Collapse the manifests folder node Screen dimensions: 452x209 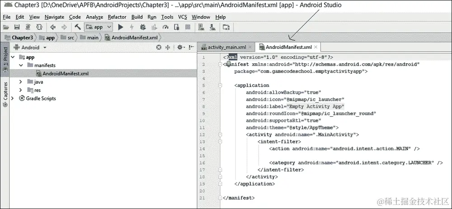tap(21, 65)
